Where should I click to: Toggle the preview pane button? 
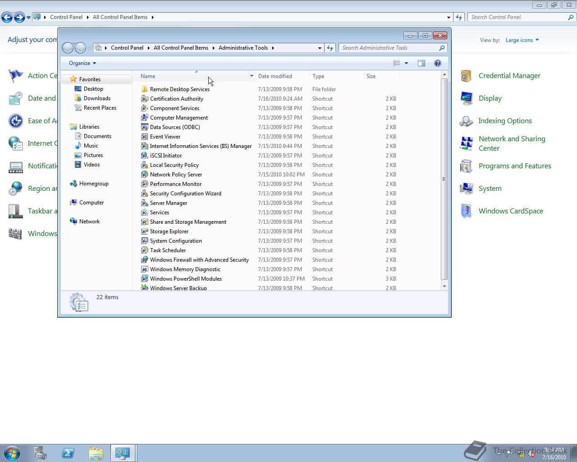[x=421, y=63]
